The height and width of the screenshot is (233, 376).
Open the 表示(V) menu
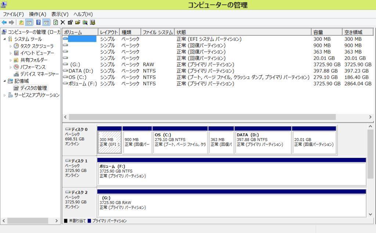tap(60, 14)
